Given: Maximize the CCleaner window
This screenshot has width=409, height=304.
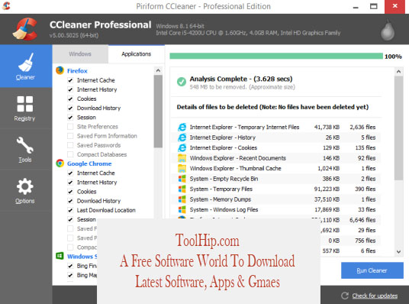Looking at the screenshot, I should 374,6.
